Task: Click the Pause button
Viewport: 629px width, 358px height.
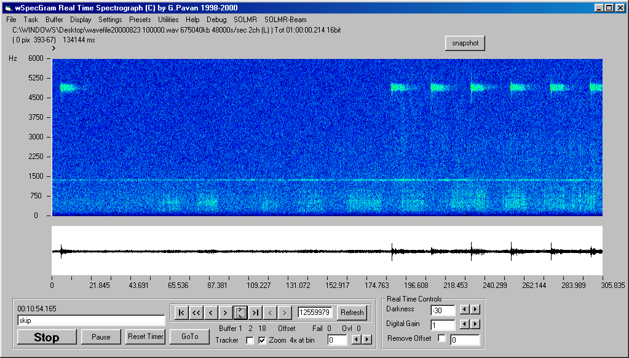Action: pyautogui.click(x=101, y=337)
